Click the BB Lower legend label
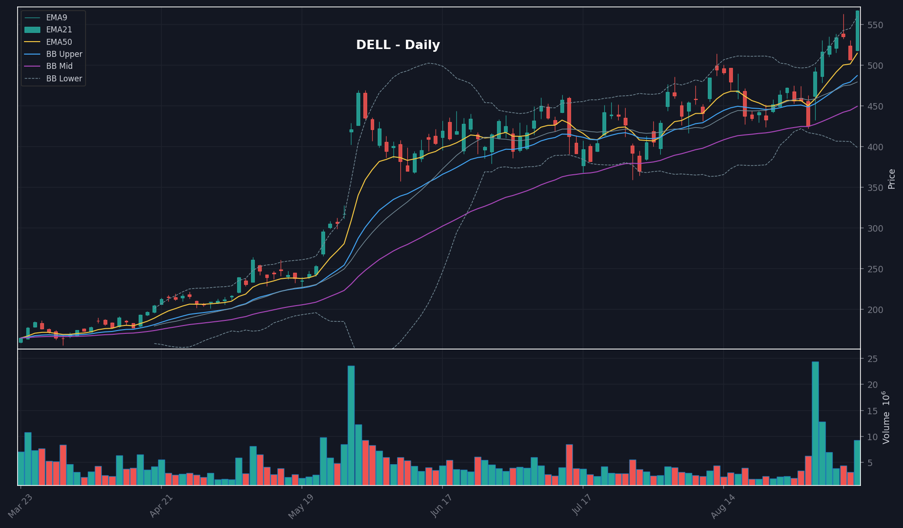The height and width of the screenshot is (528, 903). tap(64, 79)
